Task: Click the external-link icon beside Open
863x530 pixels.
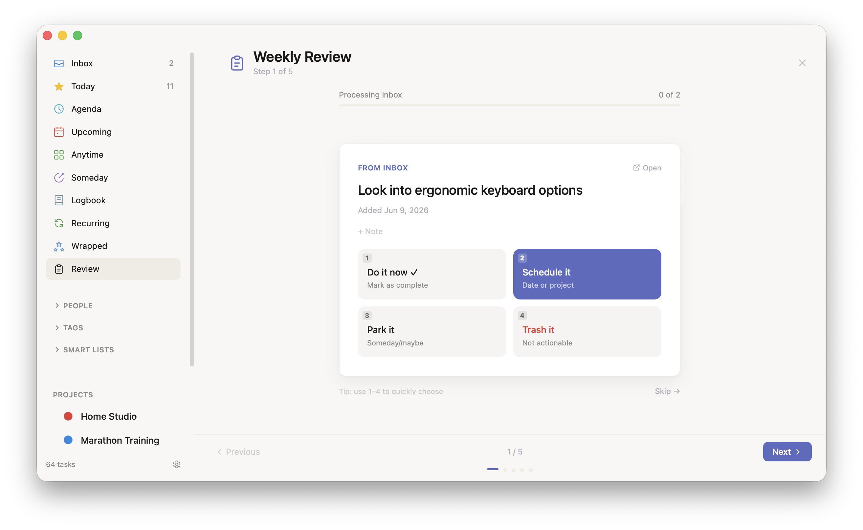Action: 636,167
